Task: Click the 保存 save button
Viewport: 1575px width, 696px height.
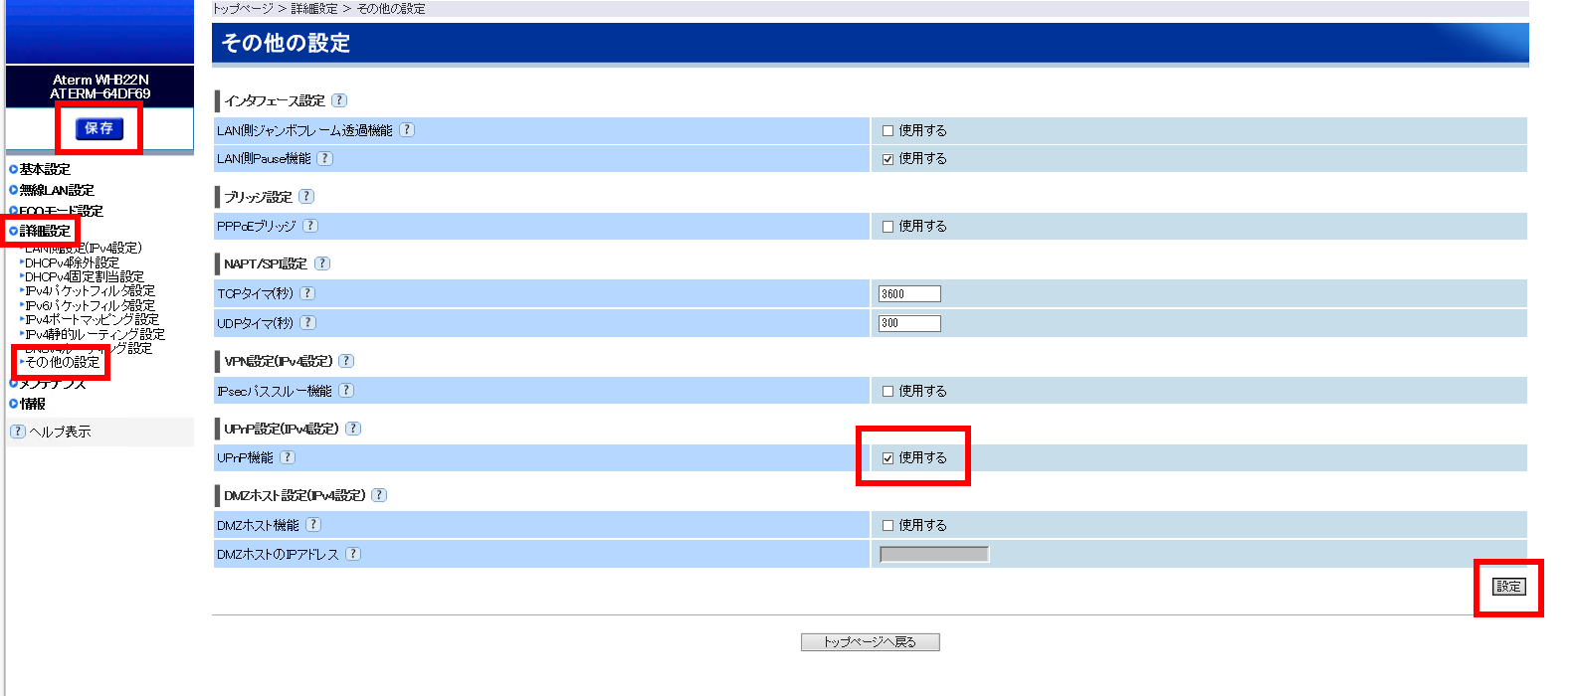Action: (x=98, y=128)
